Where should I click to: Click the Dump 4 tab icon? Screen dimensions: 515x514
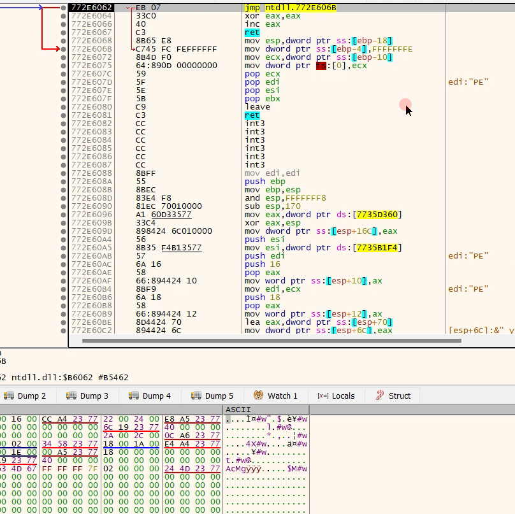134,396
